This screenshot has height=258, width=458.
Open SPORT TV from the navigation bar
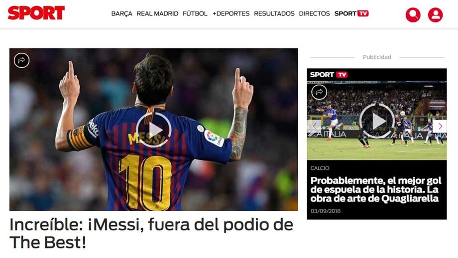[x=351, y=13]
